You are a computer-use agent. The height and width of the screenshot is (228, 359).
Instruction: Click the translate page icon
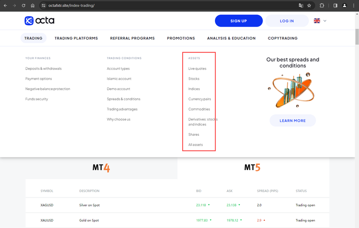[301, 5]
